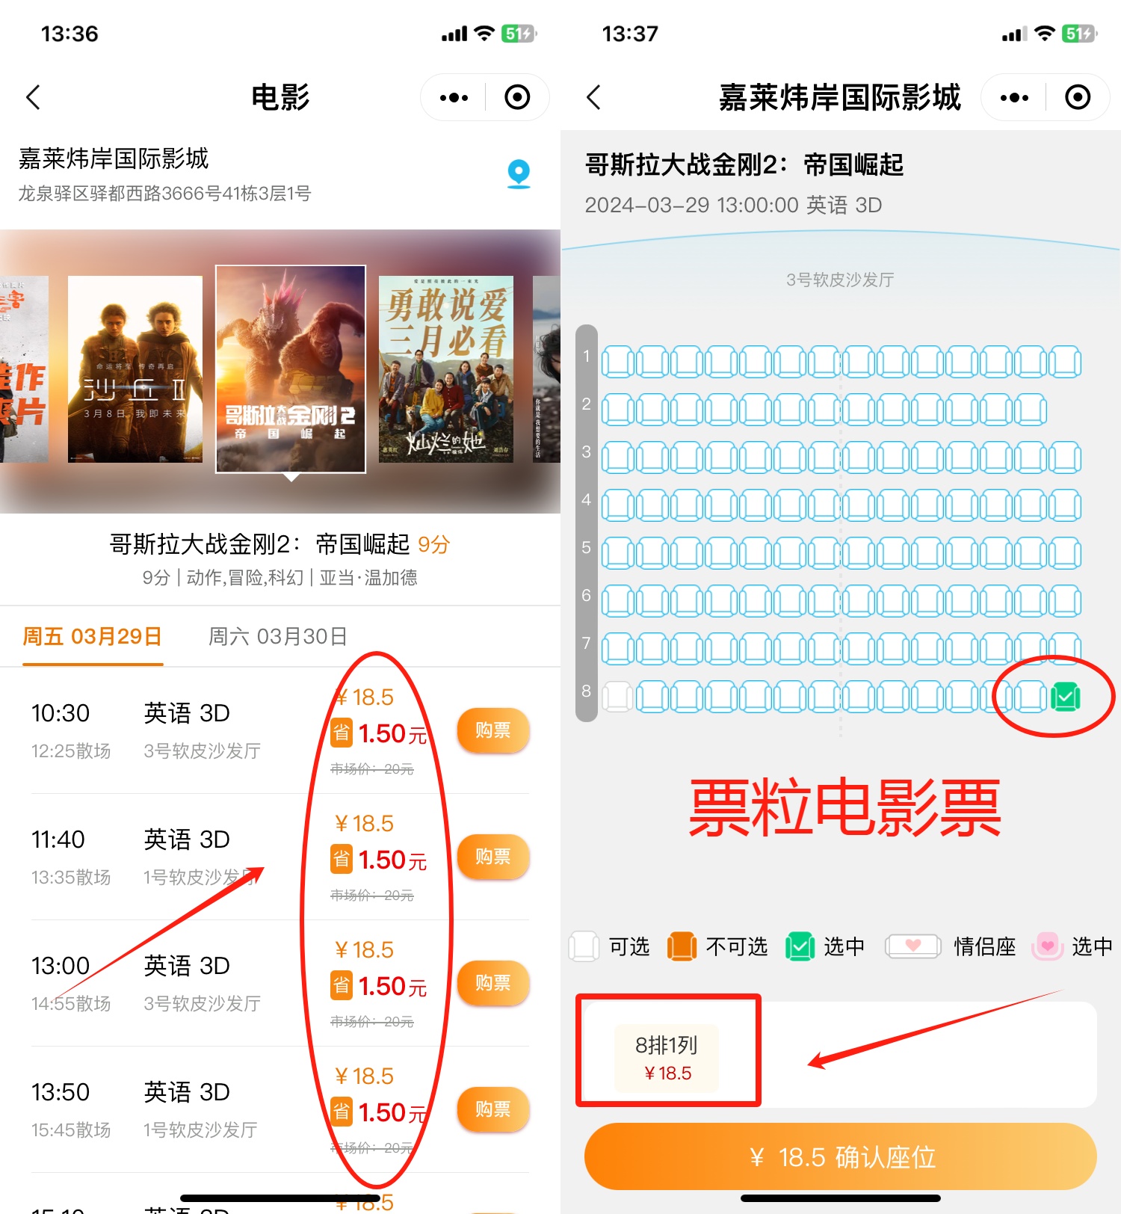Viewport: 1121px width, 1214px height.
Task: Remove the 8排1列 selected seat tag
Action: (667, 1059)
